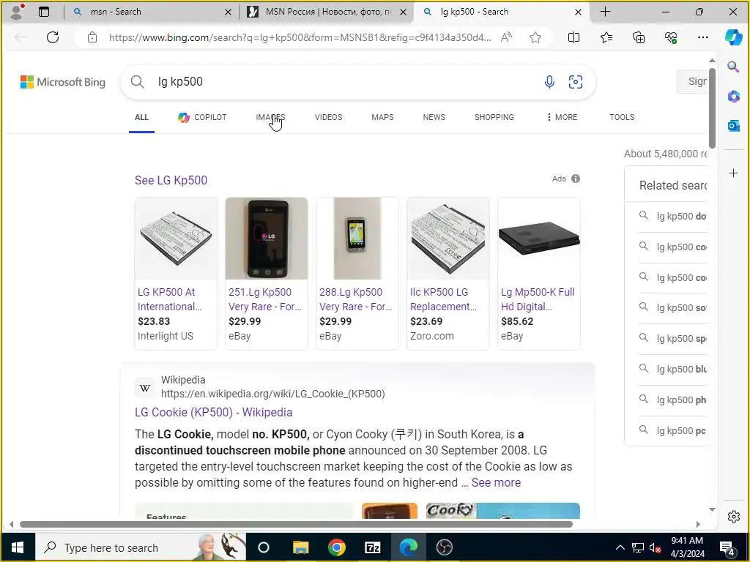Close the lg kp500 - Search tab
750x562 pixels.
[578, 12]
